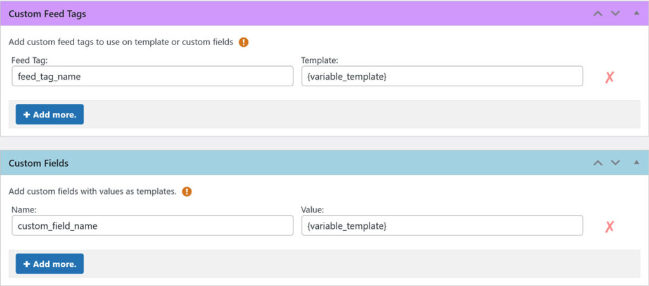Select the Name input containing custom_field_name
Viewport: 649px width, 286px height.
coord(152,226)
